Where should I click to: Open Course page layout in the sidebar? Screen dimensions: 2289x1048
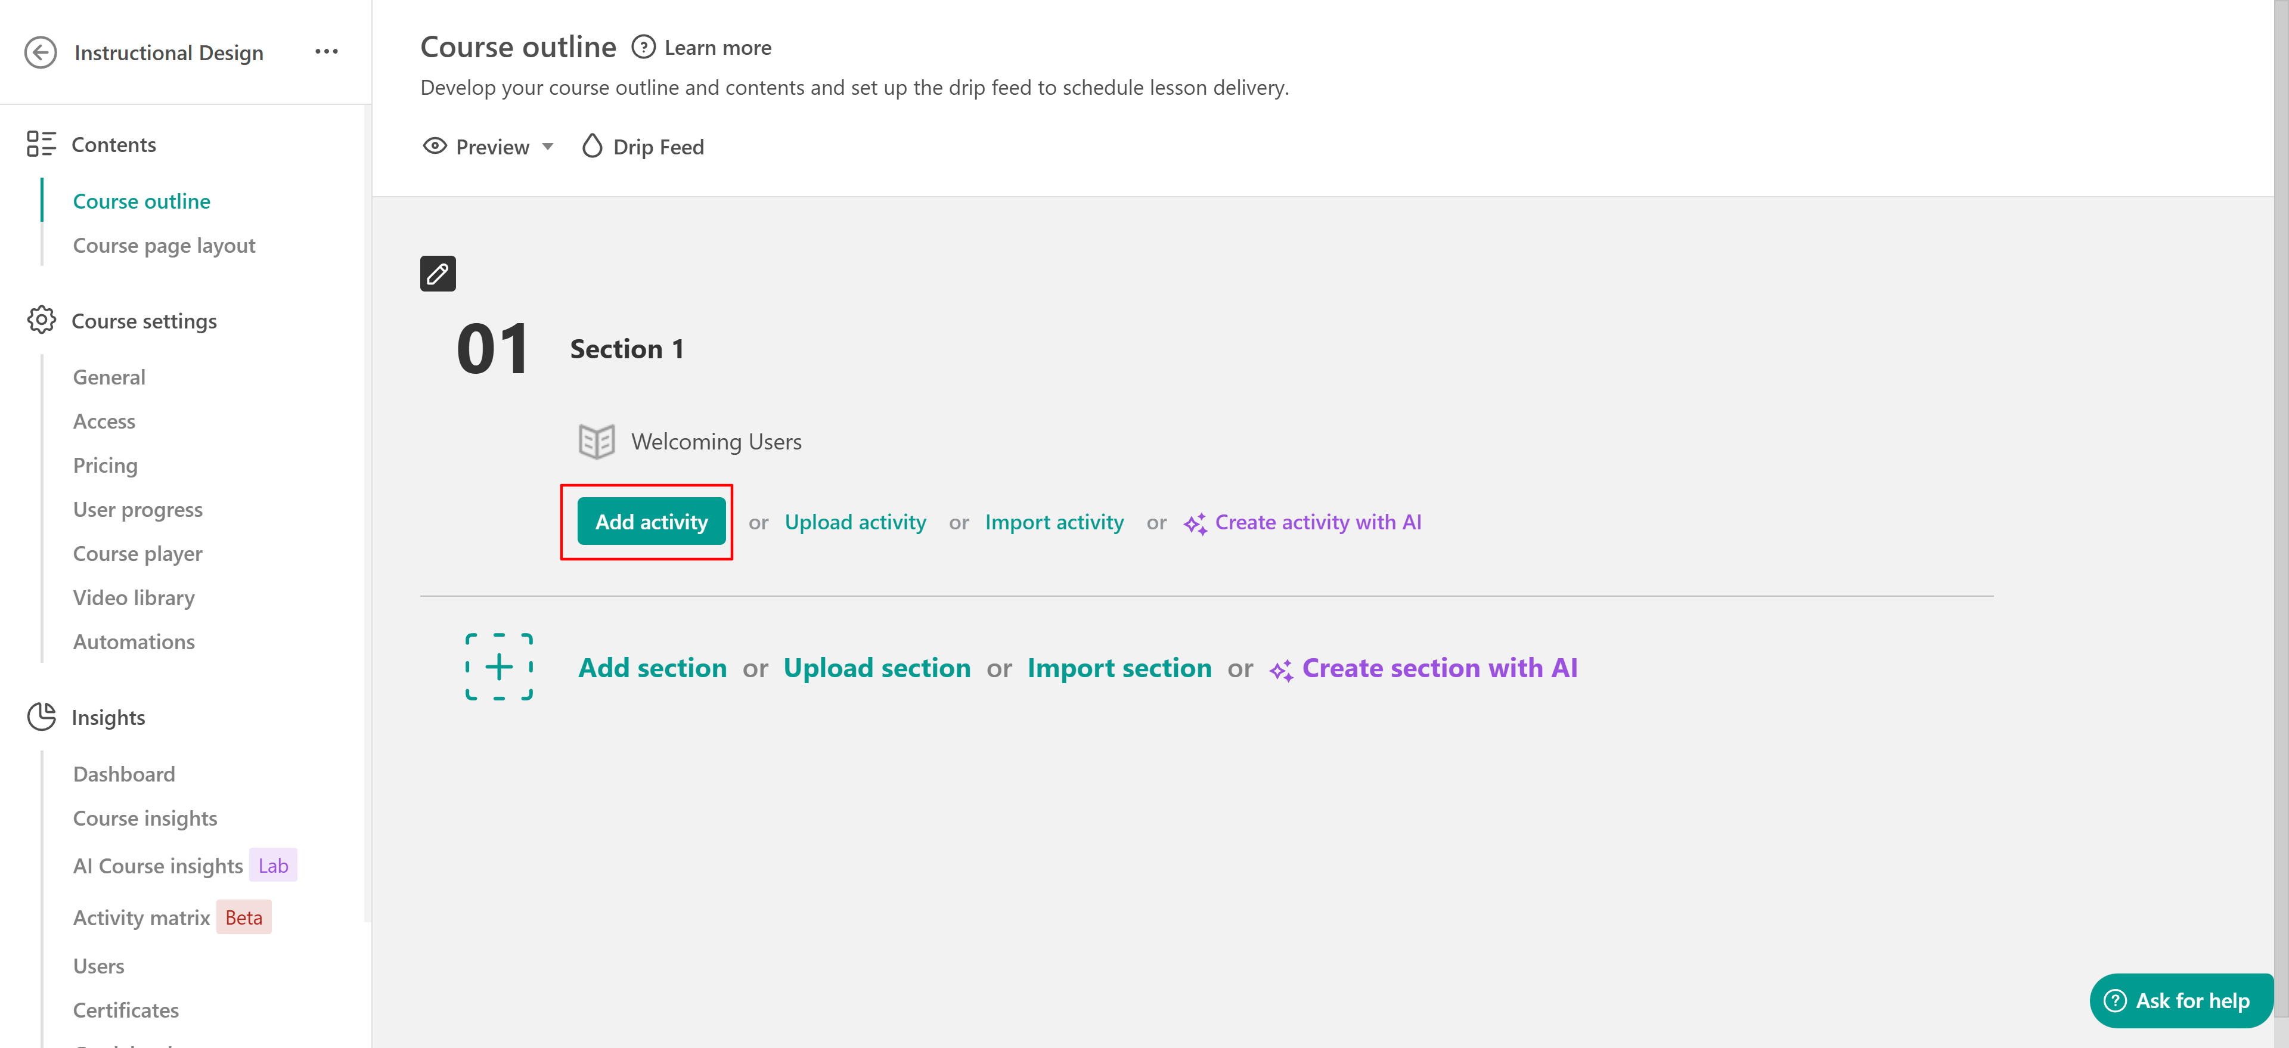pos(163,246)
